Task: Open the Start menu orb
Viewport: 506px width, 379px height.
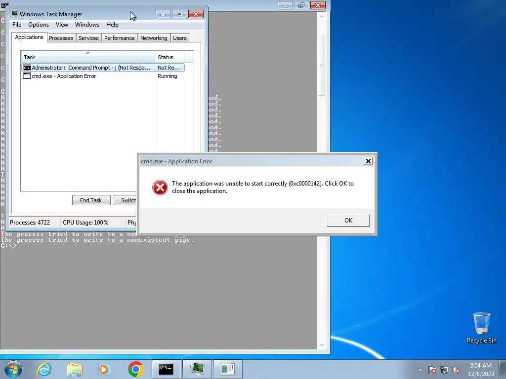Action: click(13, 369)
